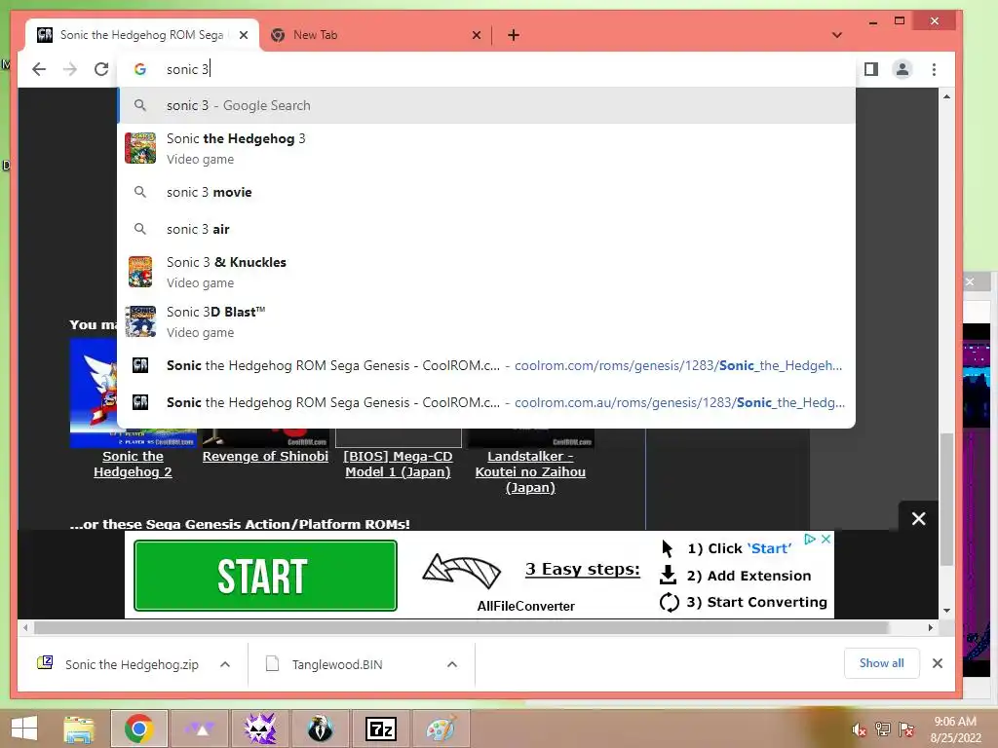Screen dimensions: 998x748
Task: Expand options for Sonic the Hedgehog.zip download
Action: (225, 664)
